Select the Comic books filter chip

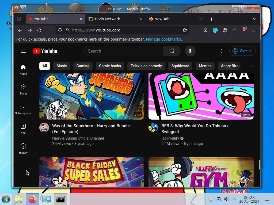click(110, 66)
